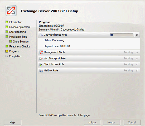Click the green square beside Client Settings

point(11,41)
